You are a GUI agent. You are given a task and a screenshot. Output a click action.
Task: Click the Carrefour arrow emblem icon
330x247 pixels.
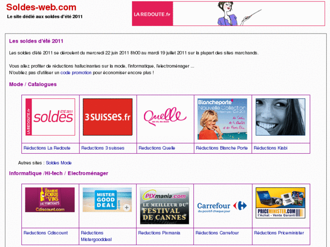(240, 206)
